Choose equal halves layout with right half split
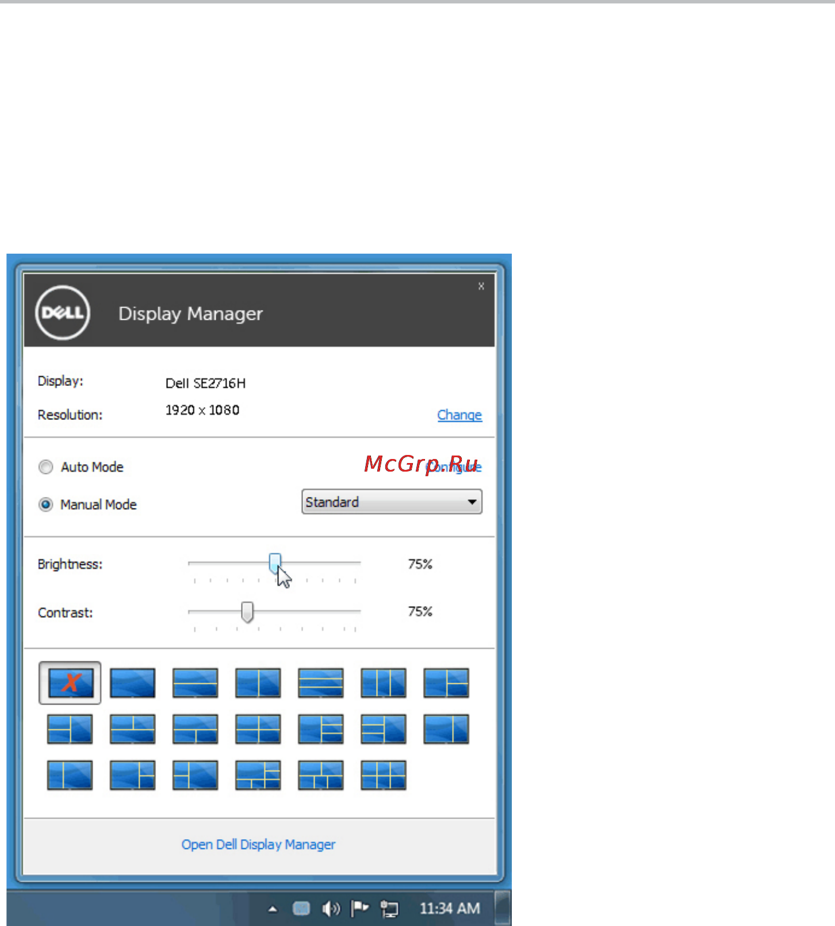 click(x=446, y=683)
